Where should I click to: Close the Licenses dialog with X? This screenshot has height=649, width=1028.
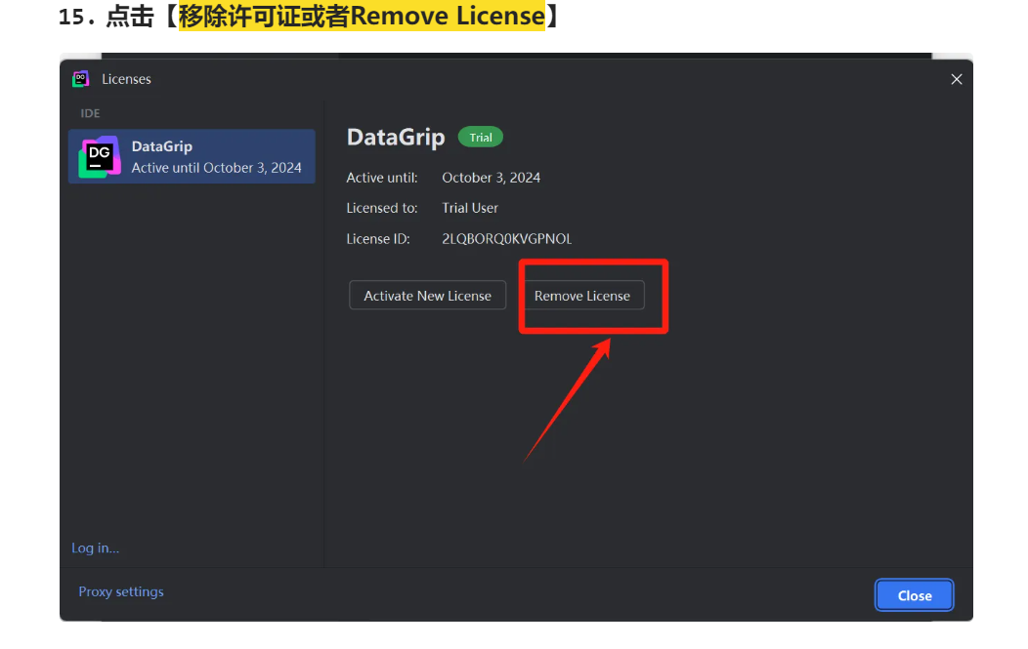pyautogui.click(x=957, y=79)
